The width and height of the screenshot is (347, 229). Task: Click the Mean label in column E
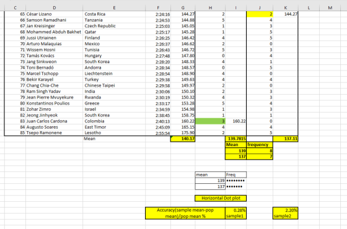tap(114, 139)
